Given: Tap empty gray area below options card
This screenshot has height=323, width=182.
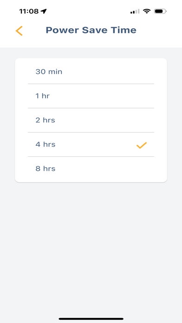Looking at the screenshot, I should (91, 247).
